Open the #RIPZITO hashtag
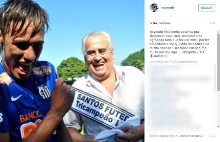The height and width of the screenshot is (142, 220). pyautogui.click(x=160, y=56)
